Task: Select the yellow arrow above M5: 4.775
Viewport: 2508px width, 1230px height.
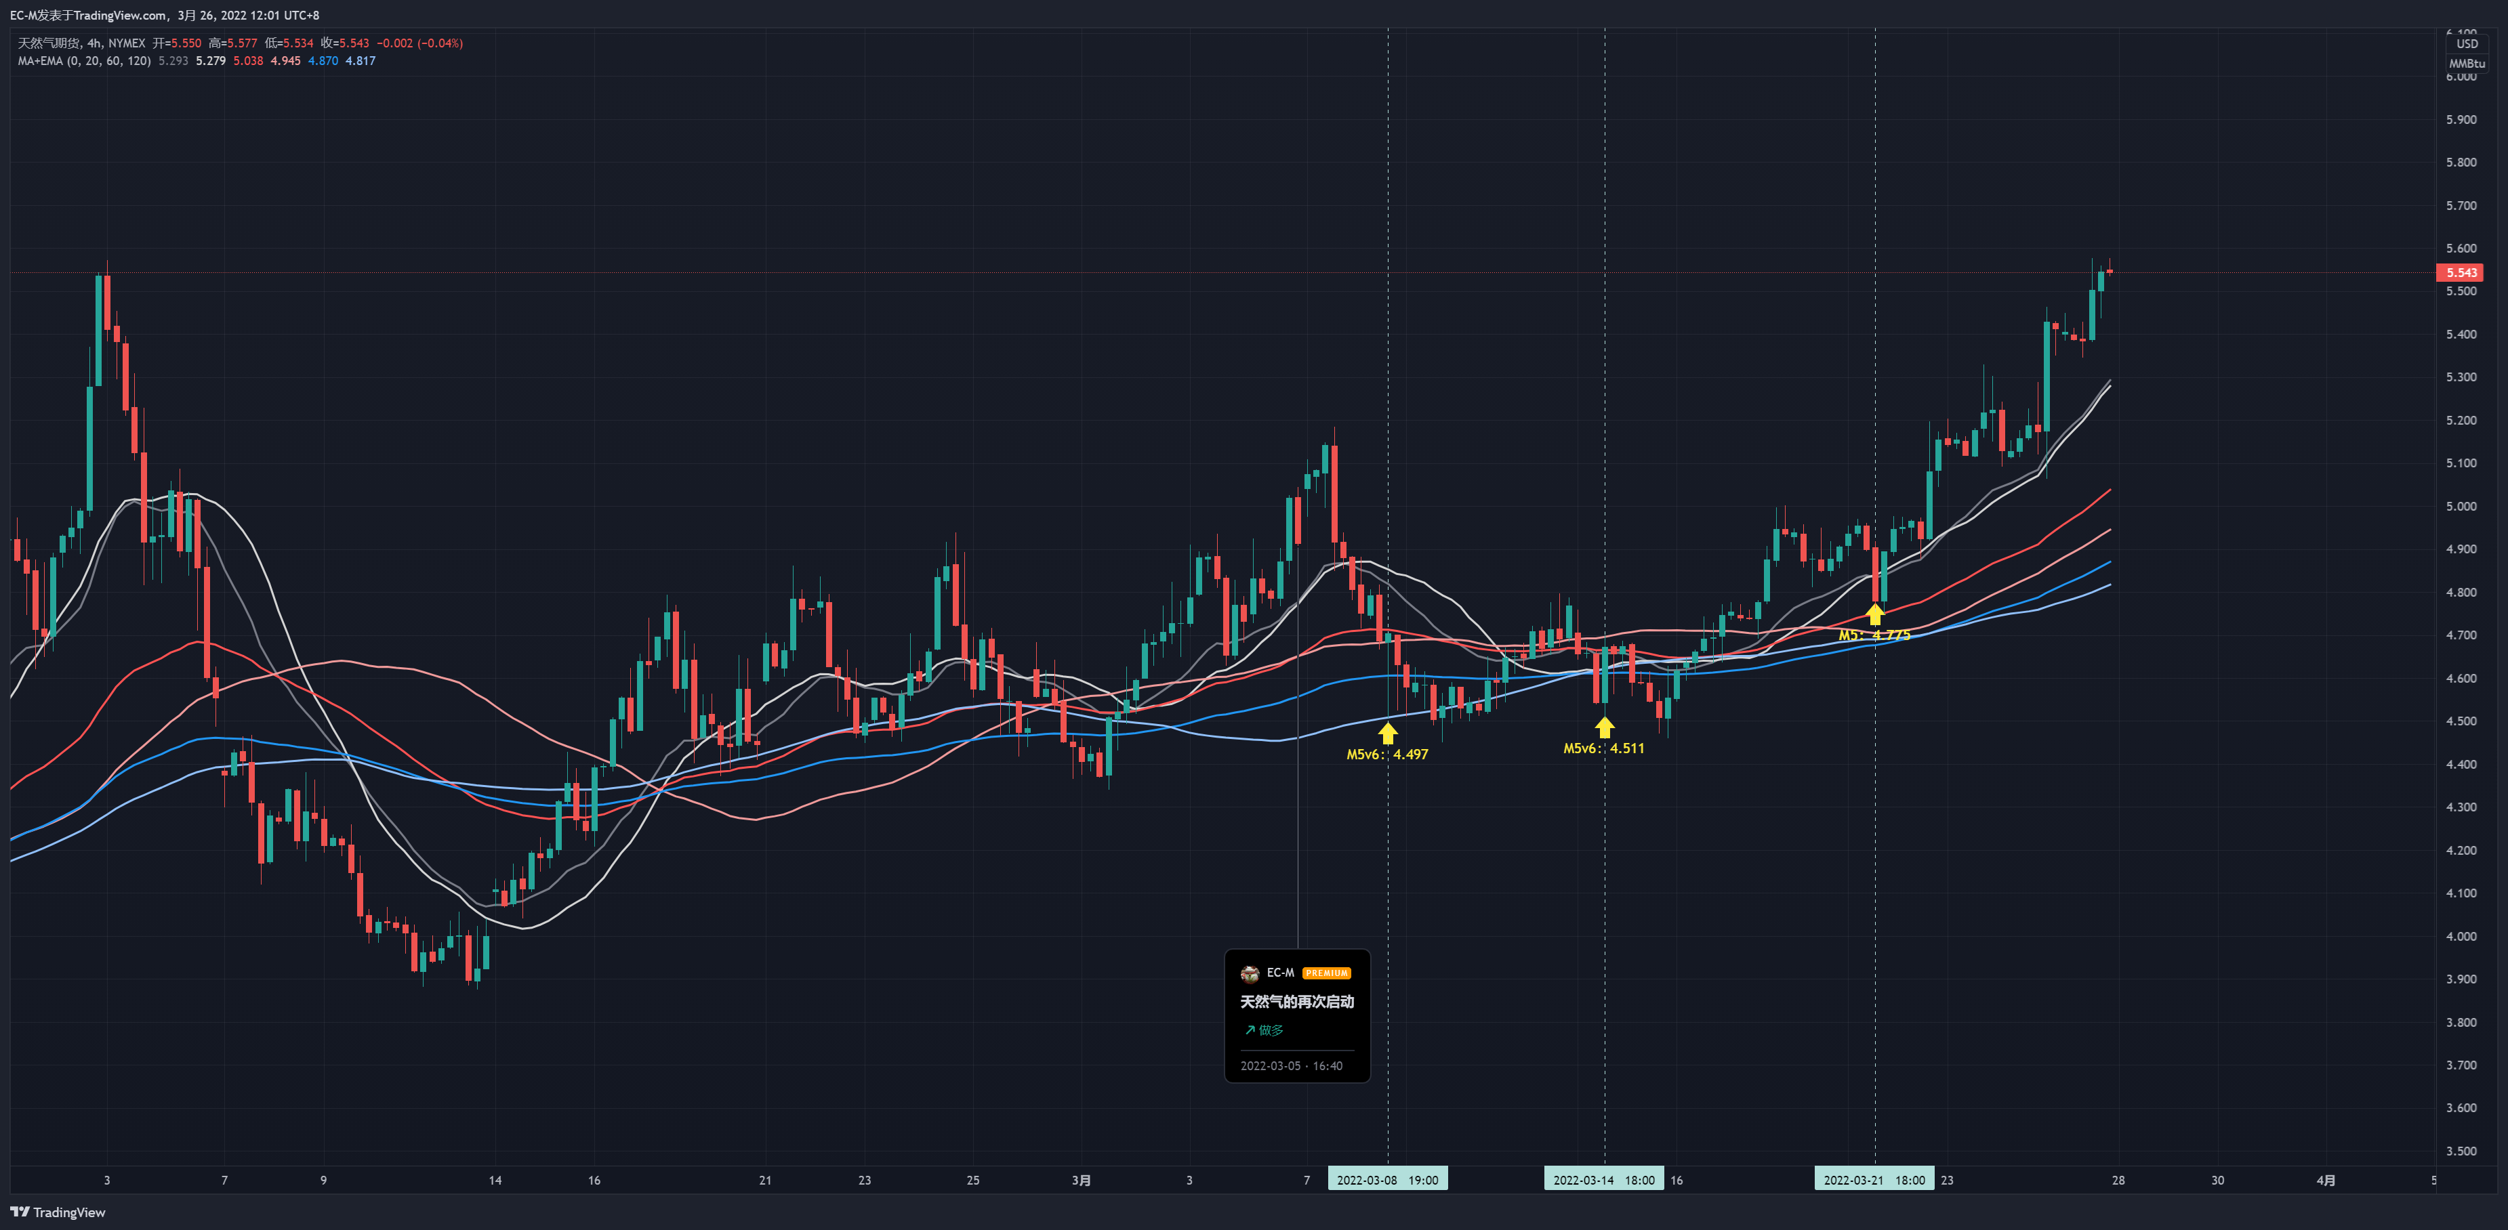Action: coord(1874,614)
